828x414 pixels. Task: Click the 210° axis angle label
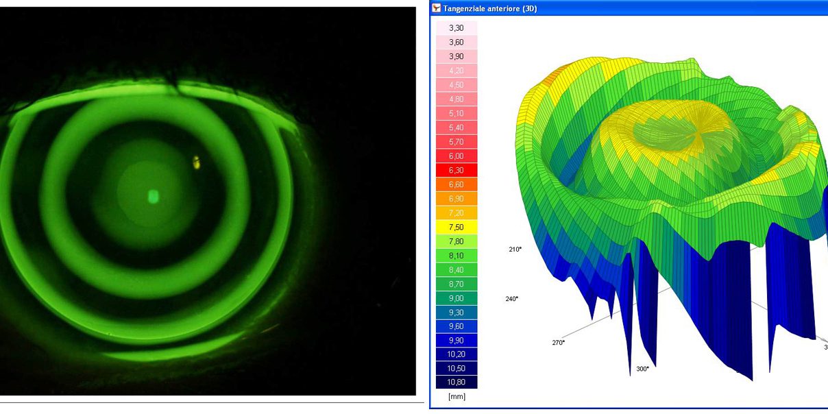pyautogui.click(x=515, y=249)
